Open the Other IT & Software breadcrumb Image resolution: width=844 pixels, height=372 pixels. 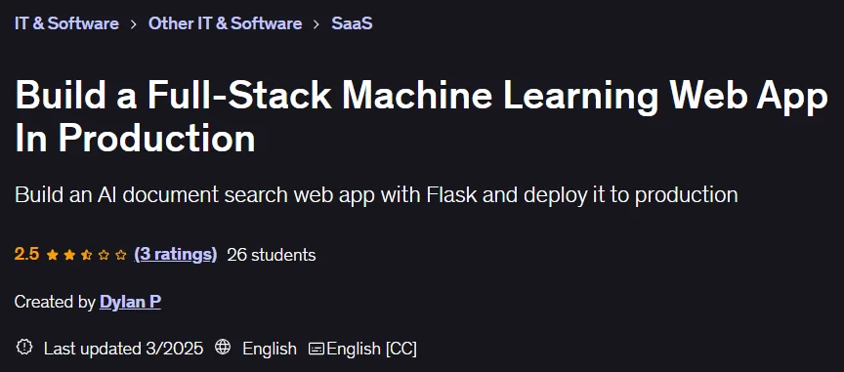click(225, 23)
